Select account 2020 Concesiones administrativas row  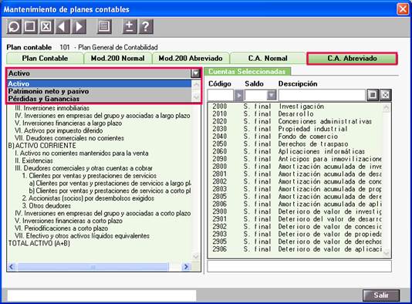point(295,121)
